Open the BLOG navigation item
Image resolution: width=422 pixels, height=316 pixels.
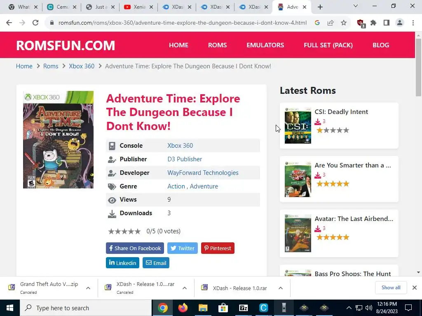(x=381, y=45)
